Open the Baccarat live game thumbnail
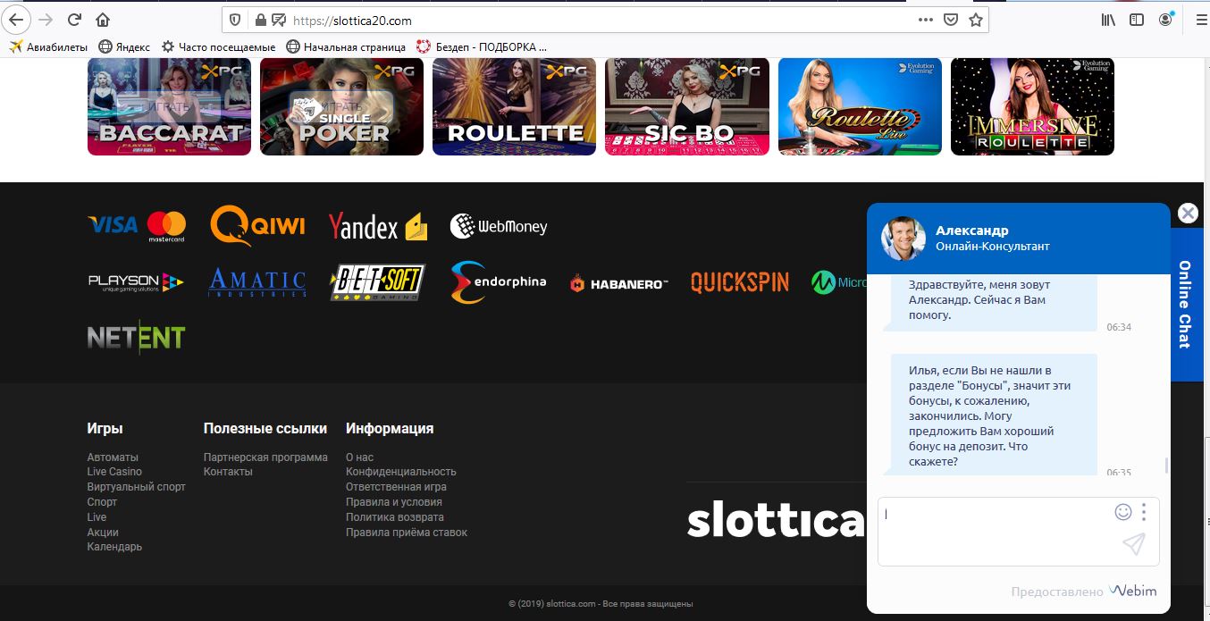1210x621 pixels. tap(169, 106)
